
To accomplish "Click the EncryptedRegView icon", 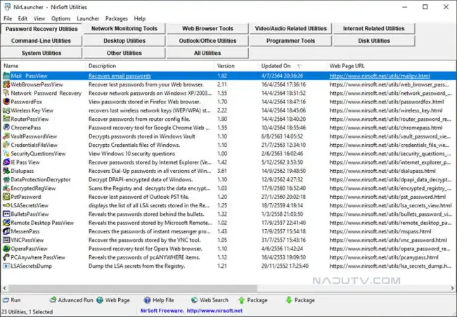I will click(6, 188).
